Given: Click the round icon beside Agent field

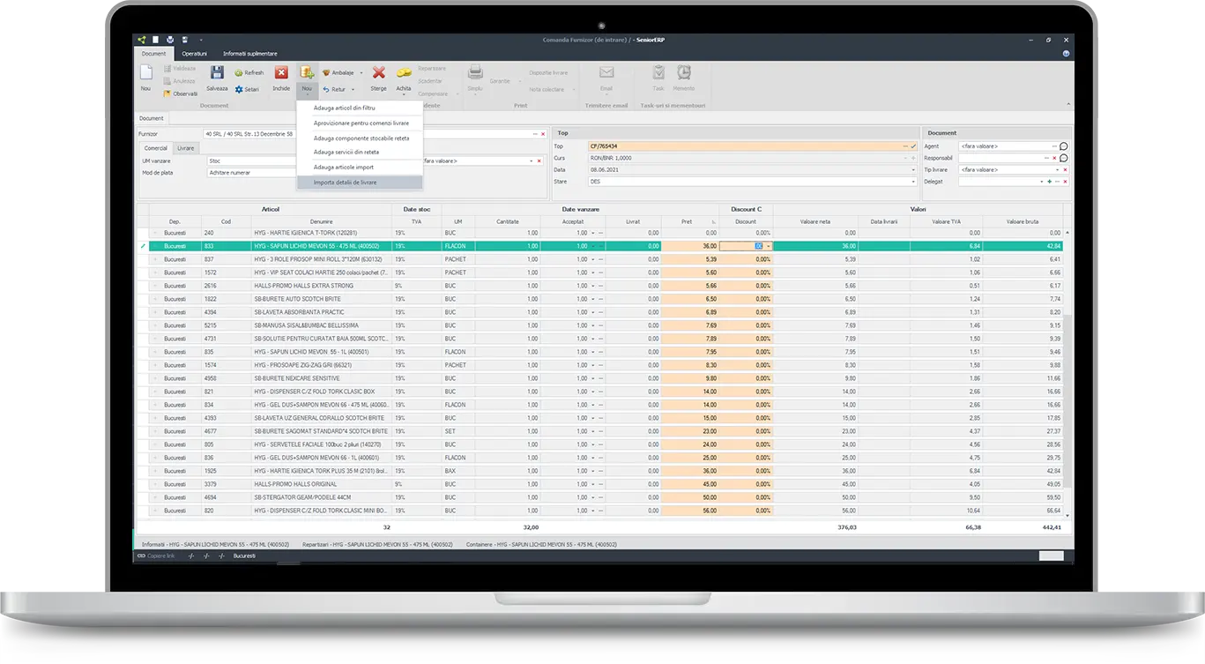Looking at the screenshot, I should 1064,146.
